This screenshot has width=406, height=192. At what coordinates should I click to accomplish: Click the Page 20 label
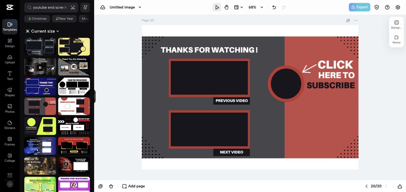click(x=148, y=20)
